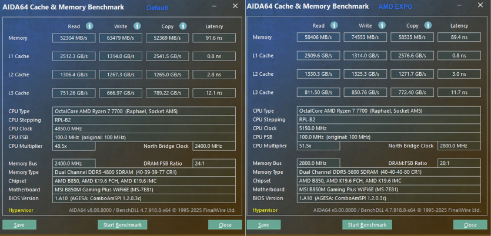Screen dimensions: 491x236
Task: Start Benchmark in the AMD EXPO window
Action: pos(367,225)
